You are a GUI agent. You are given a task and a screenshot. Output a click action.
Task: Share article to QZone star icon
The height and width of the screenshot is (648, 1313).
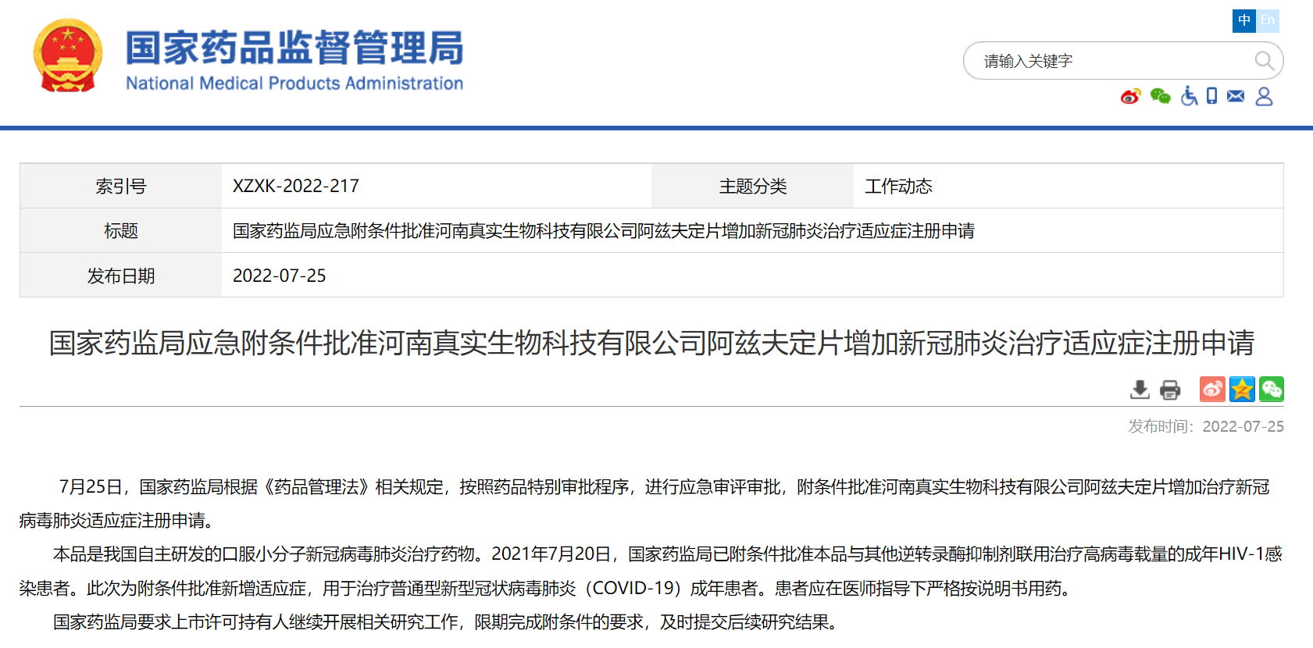click(1242, 389)
